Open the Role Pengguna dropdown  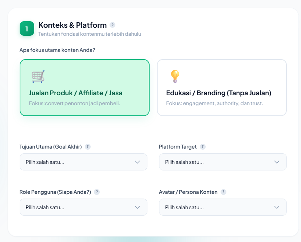click(83, 207)
